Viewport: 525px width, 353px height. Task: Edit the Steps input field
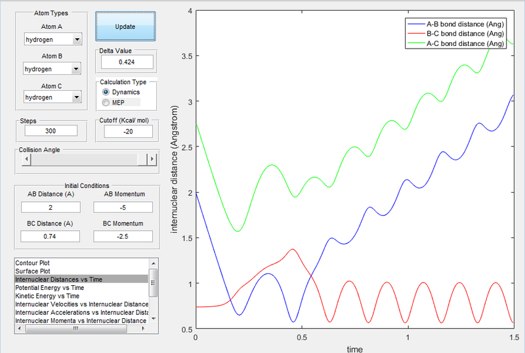[x=51, y=131]
